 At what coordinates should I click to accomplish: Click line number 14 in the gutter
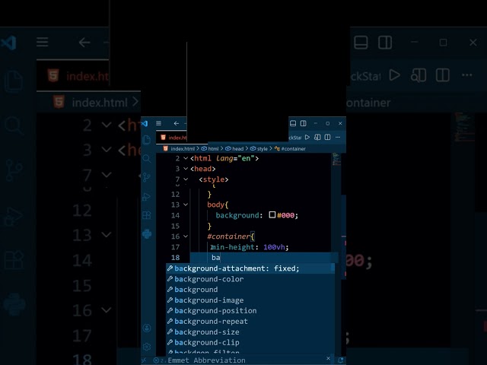[x=175, y=215]
